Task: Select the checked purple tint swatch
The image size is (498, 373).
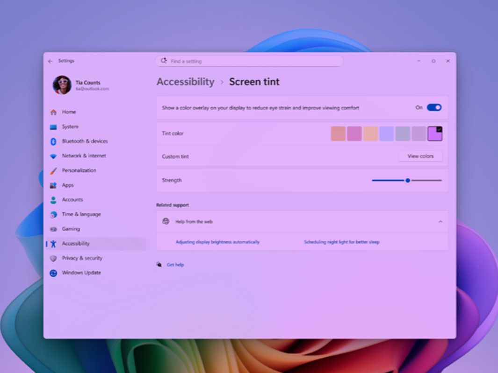Action: pos(435,134)
